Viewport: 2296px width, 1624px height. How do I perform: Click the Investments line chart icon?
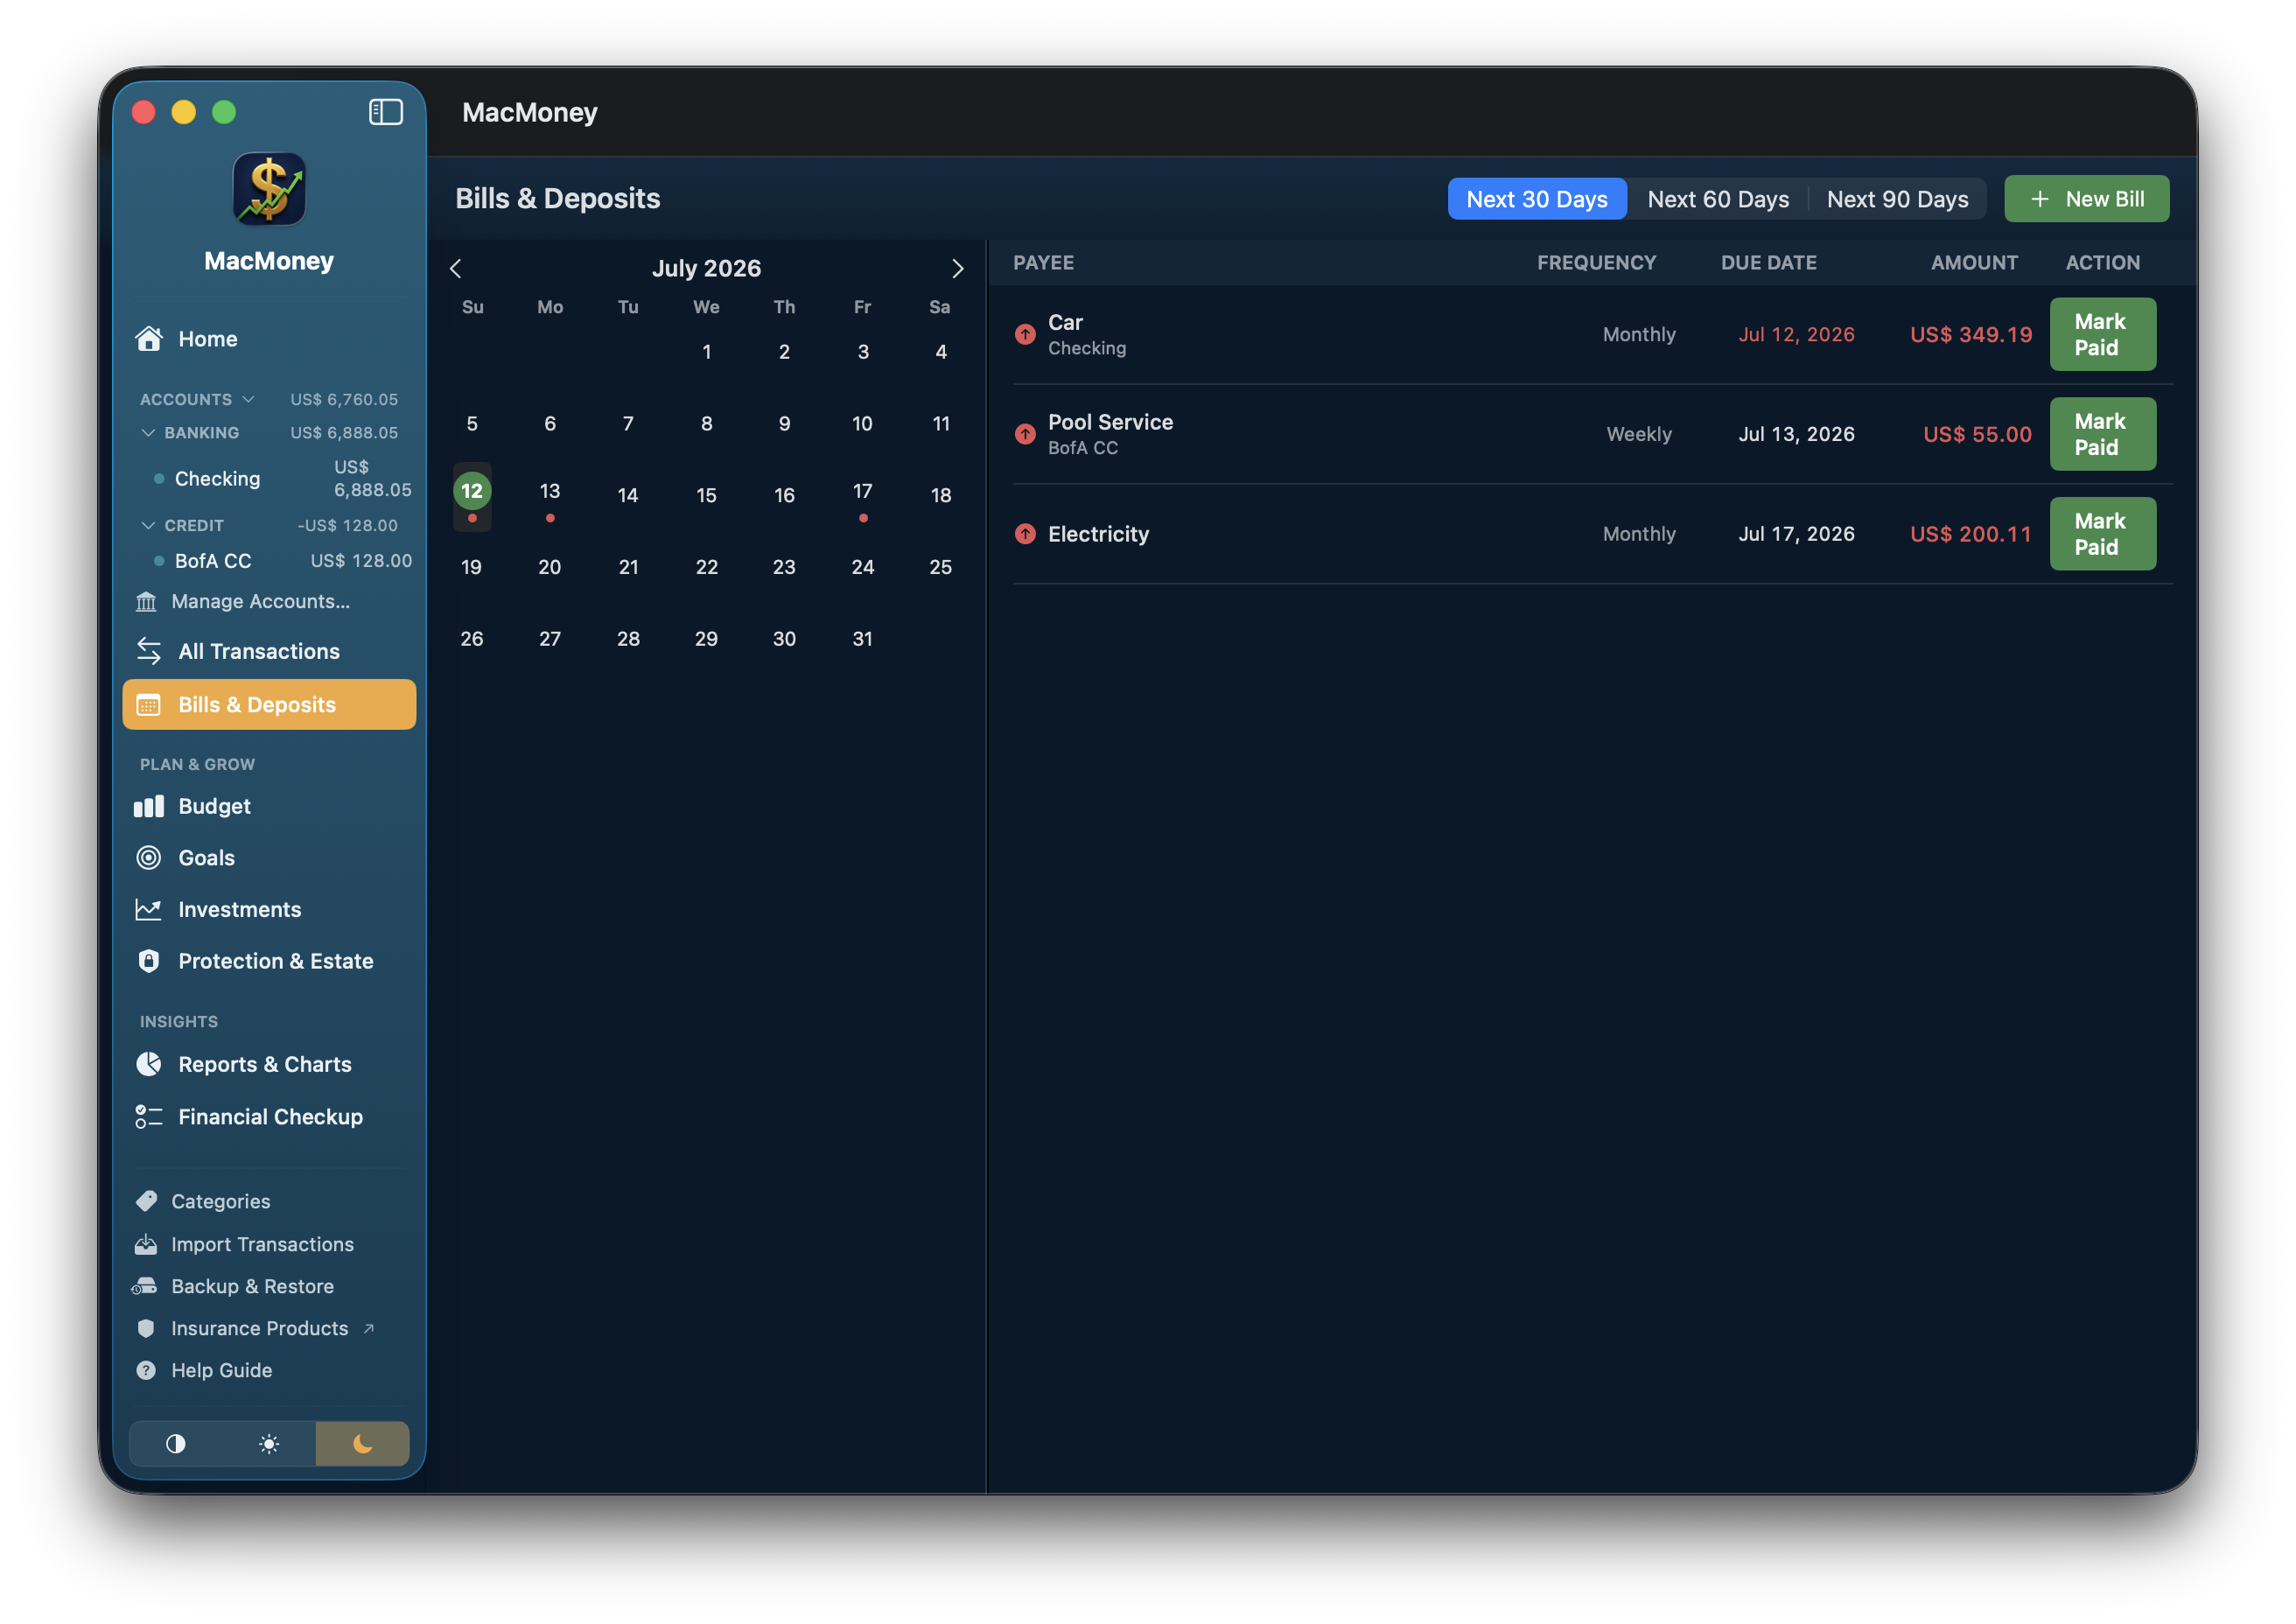pyautogui.click(x=149, y=909)
